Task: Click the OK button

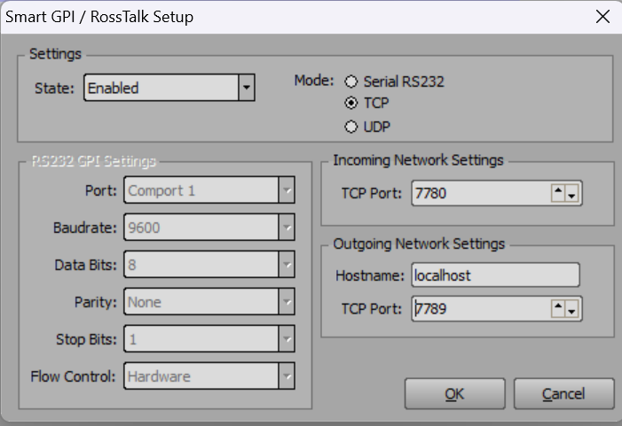Action: tap(454, 393)
